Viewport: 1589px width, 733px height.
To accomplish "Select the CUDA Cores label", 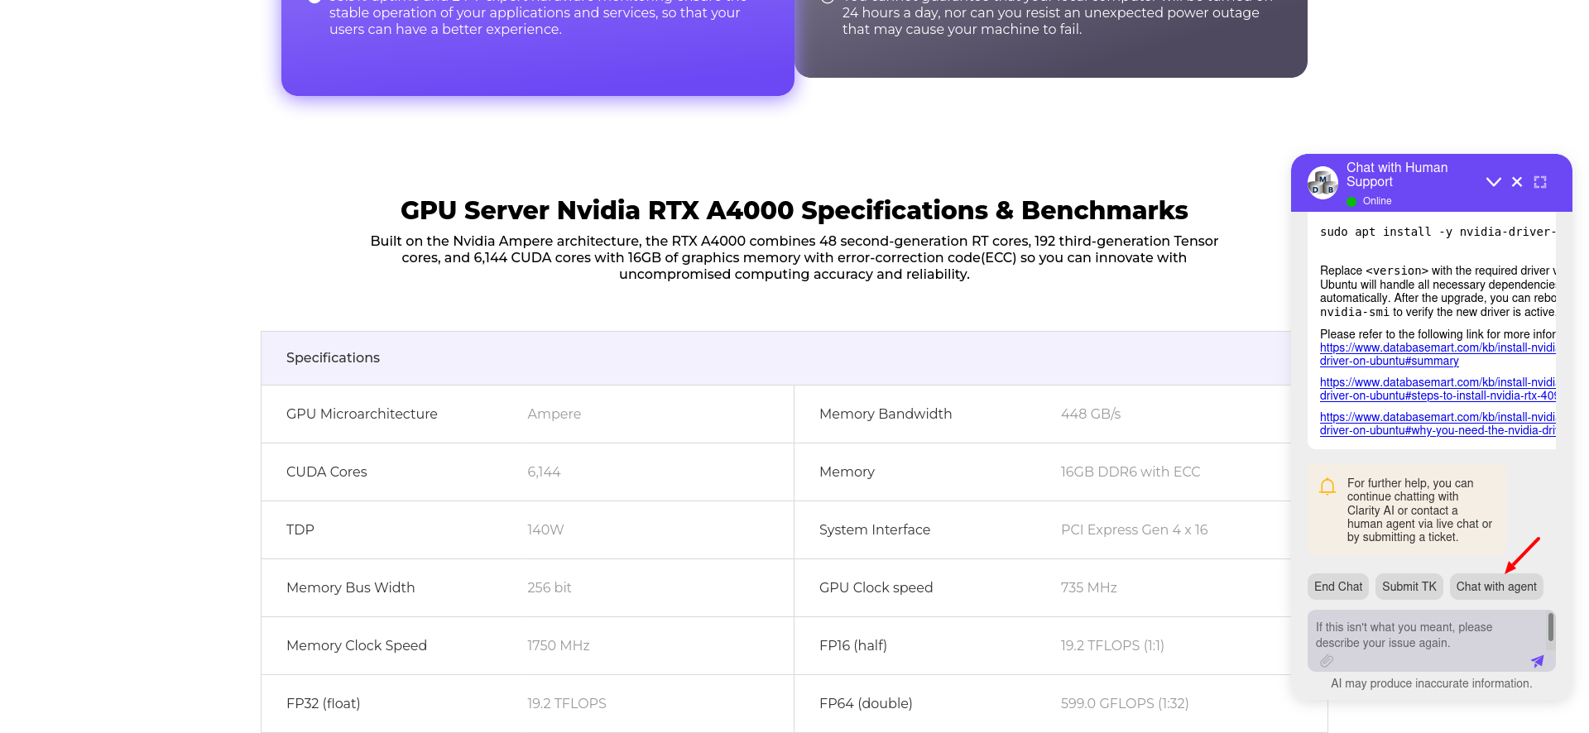I will point(327,472).
